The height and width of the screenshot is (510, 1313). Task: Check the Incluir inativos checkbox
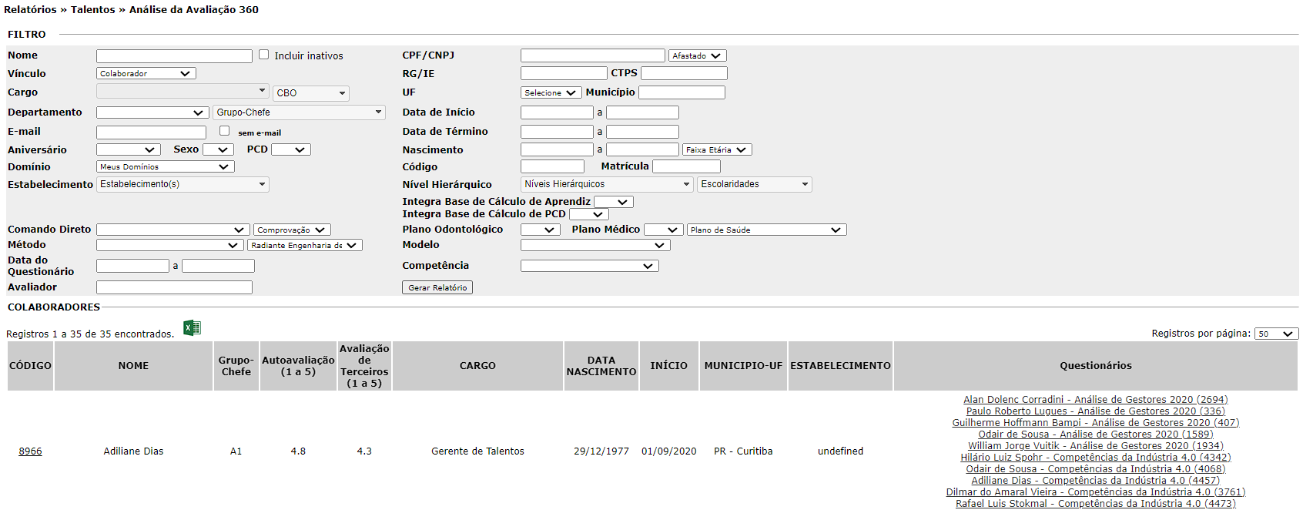pyautogui.click(x=264, y=55)
